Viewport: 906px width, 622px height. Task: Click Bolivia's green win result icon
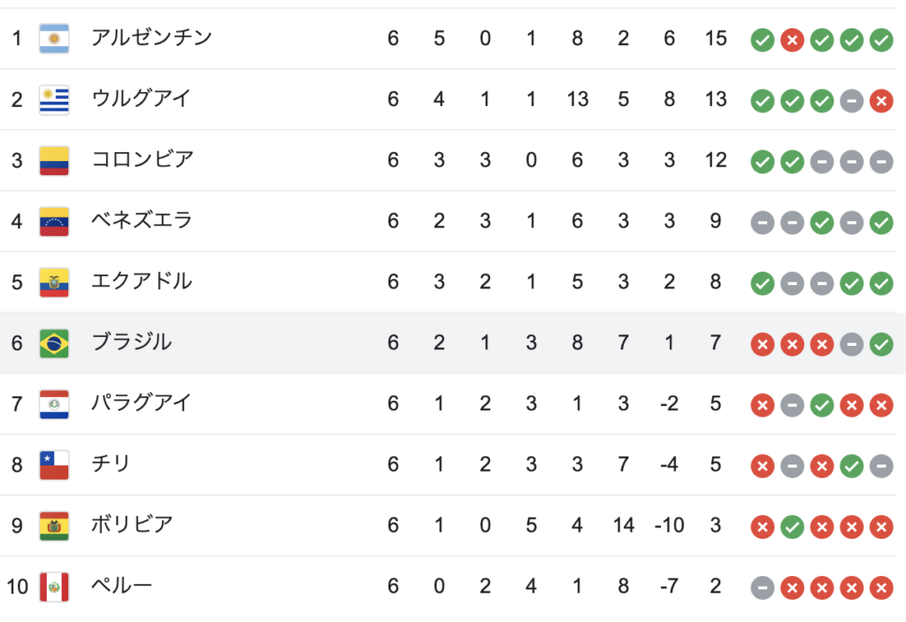tap(792, 527)
